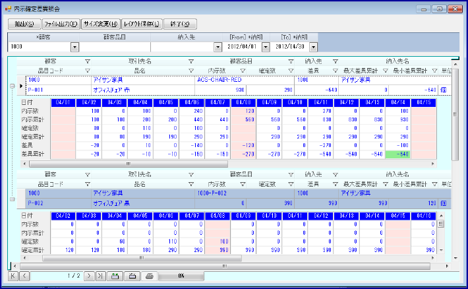The width and height of the screenshot is (468, 289).
Task: Click filter icon of first 内示数 column header
Action: pos(243,71)
